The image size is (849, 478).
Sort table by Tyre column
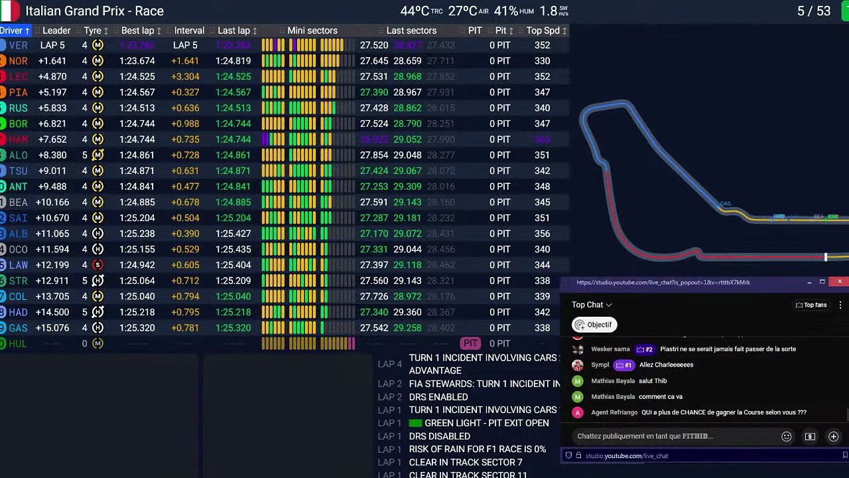96,31
